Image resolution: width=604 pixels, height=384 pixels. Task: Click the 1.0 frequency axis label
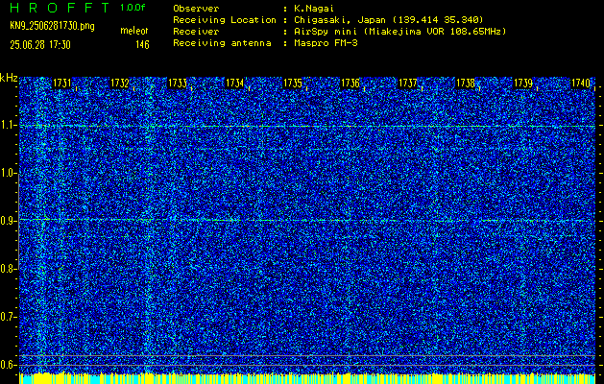click(x=9, y=174)
